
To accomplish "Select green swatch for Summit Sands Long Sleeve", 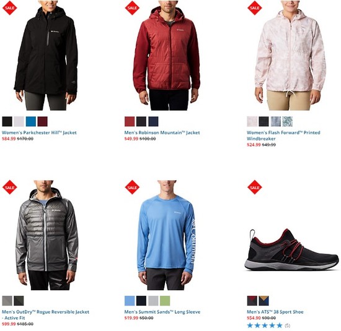I will coord(165,301).
